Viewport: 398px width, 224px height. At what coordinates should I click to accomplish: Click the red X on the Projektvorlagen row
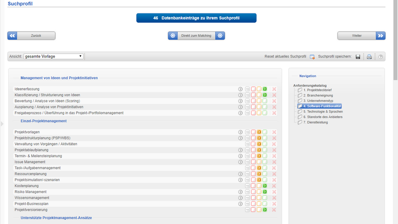[274, 132]
